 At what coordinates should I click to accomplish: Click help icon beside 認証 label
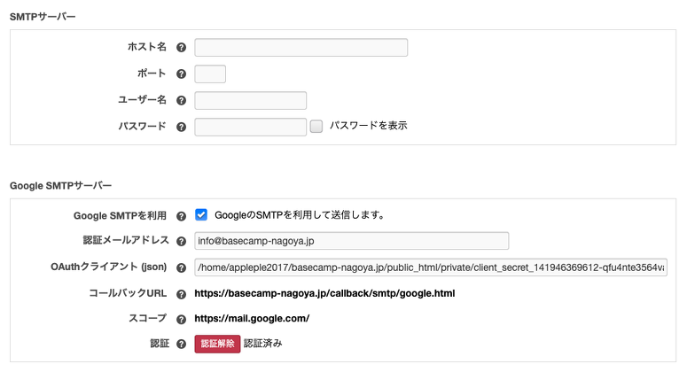182,344
